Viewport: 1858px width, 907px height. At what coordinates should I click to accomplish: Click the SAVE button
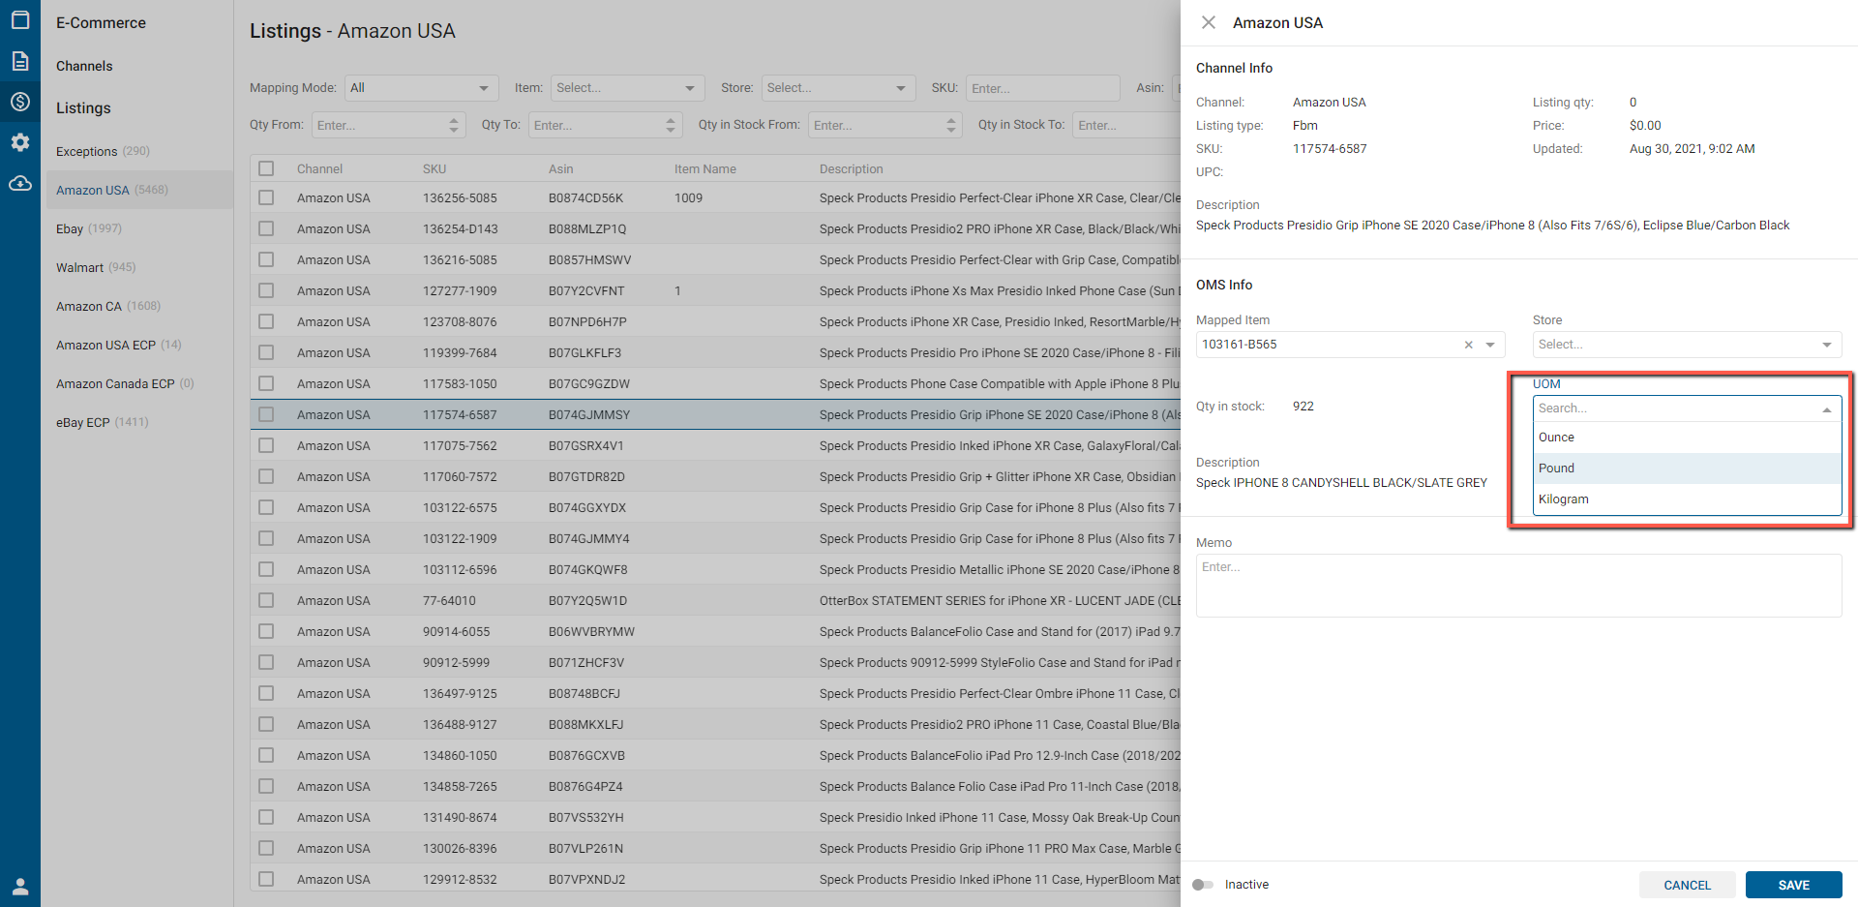pos(1793,885)
